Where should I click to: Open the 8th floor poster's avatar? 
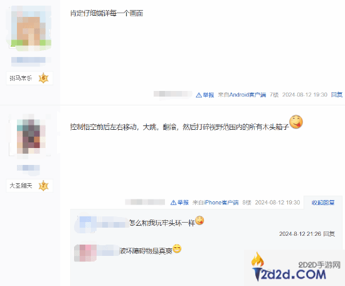[31, 136]
